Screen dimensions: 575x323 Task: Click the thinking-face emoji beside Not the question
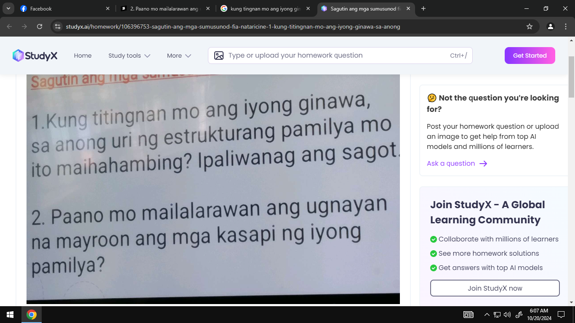[x=432, y=98]
